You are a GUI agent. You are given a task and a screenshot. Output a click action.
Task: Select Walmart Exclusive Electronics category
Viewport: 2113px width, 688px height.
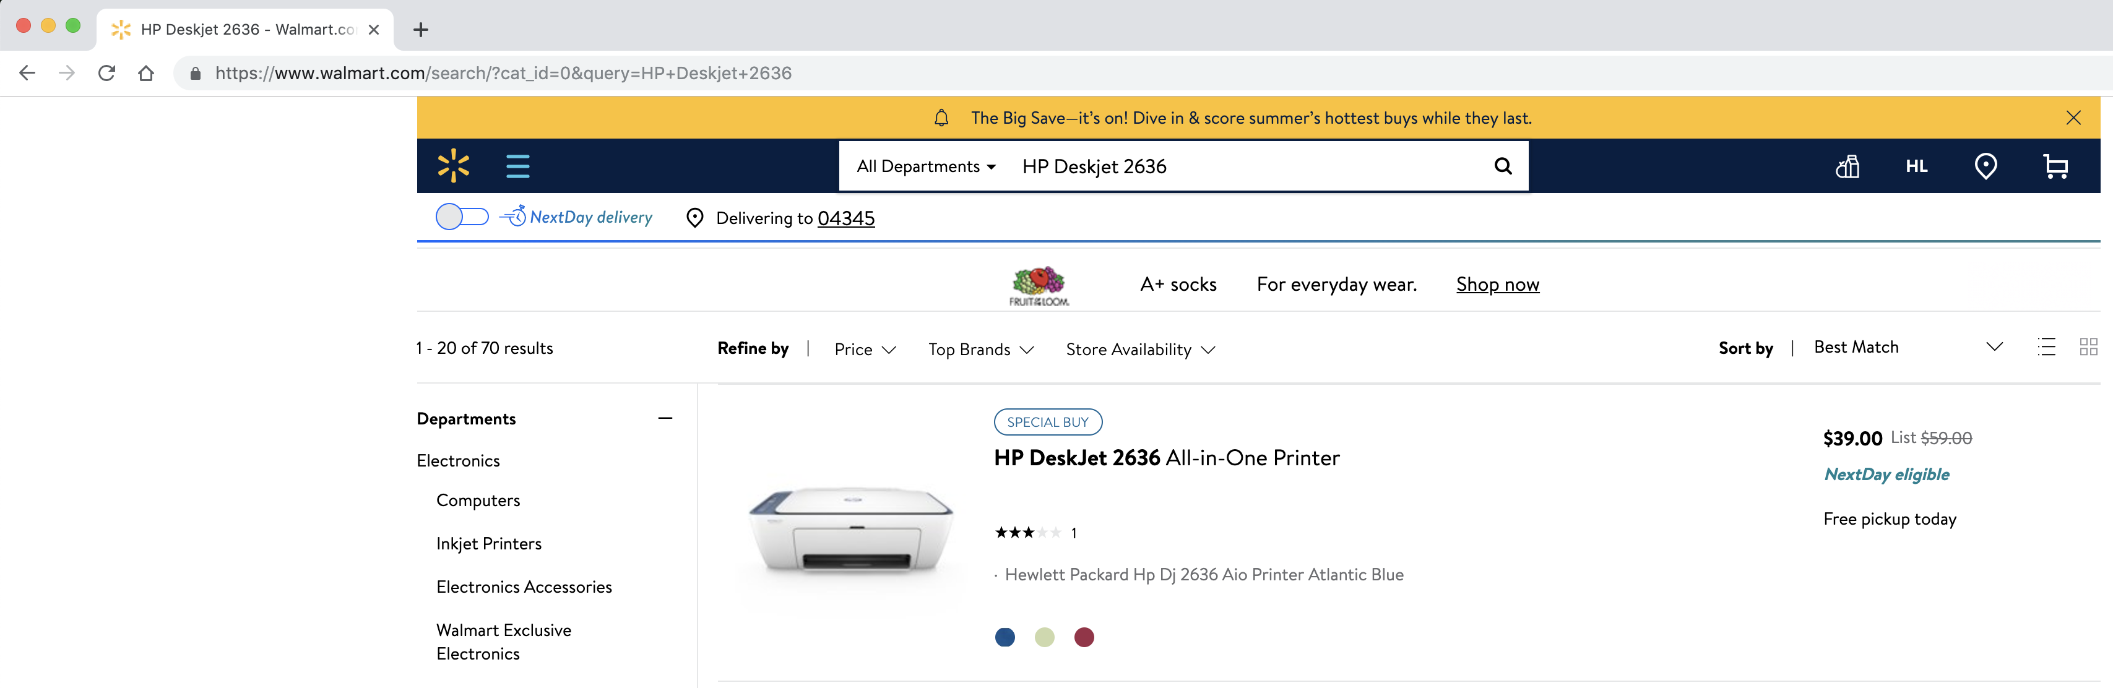tap(504, 642)
